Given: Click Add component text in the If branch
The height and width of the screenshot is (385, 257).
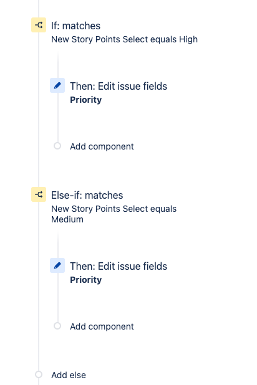Looking at the screenshot, I should pyautogui.click(x=102, y=146).
